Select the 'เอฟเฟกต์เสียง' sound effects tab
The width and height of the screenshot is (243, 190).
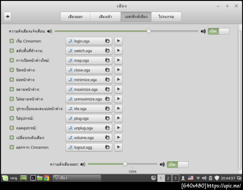click(x=136, y=17)
